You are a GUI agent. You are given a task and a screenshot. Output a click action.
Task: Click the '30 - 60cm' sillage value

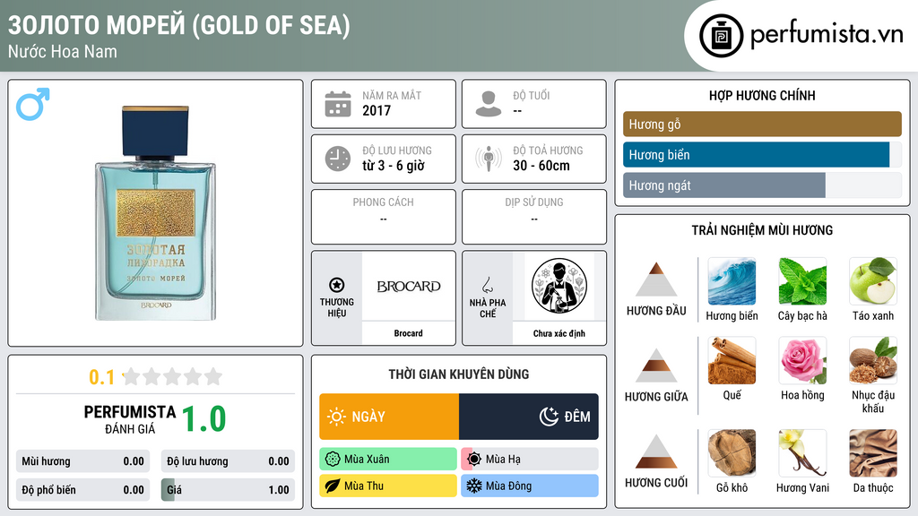coord(541,166)
